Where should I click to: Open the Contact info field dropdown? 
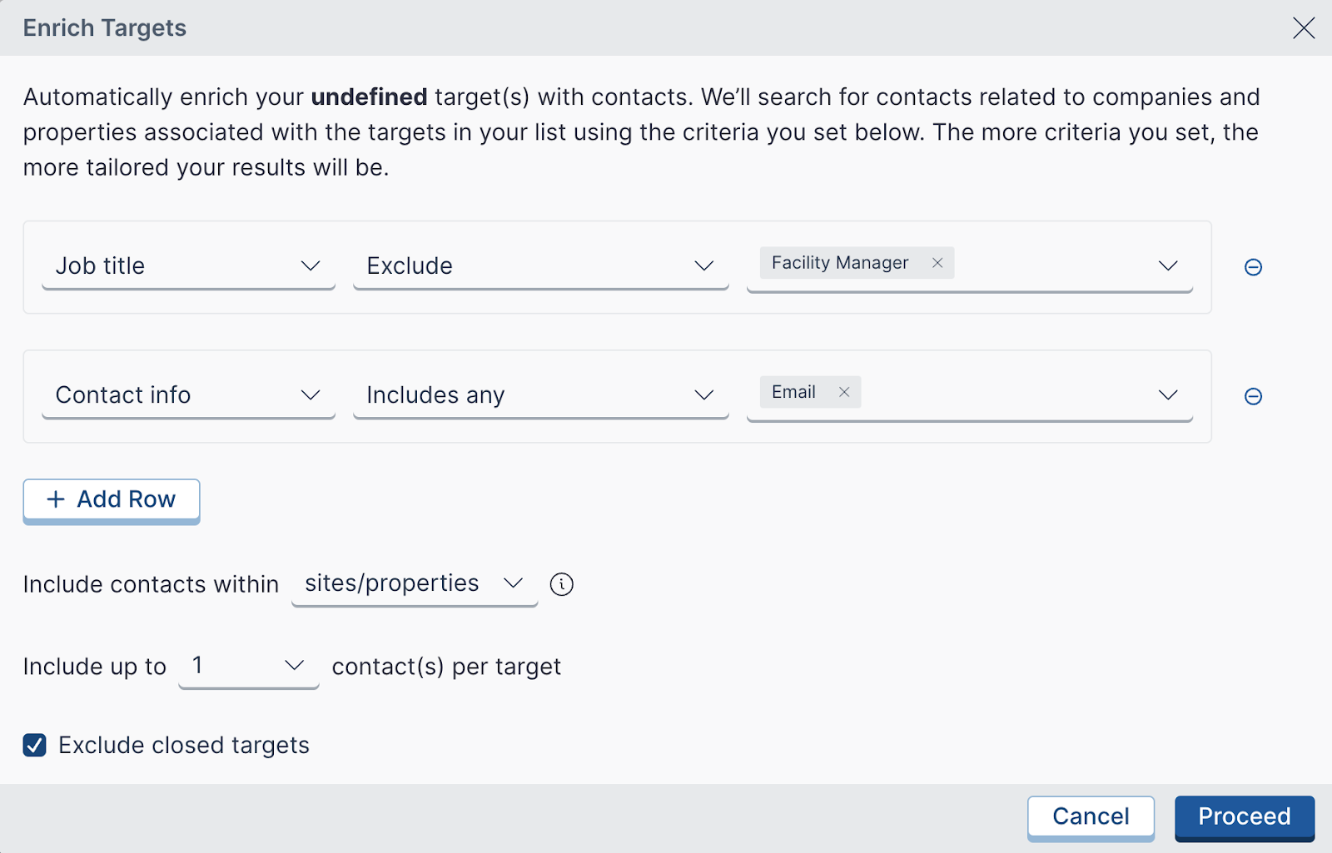tap(188, 395)
